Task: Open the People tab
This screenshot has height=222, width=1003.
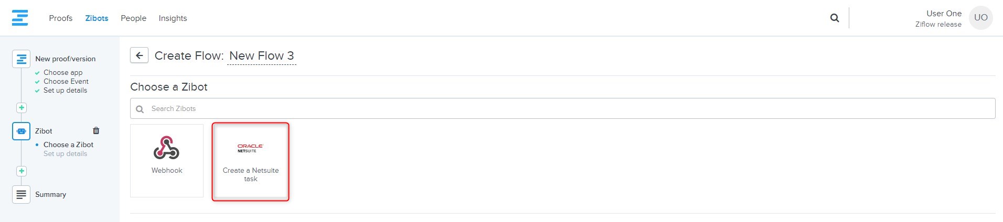Action: 133,18
